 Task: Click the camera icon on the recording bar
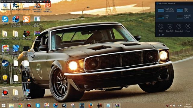tap(41, 1)
